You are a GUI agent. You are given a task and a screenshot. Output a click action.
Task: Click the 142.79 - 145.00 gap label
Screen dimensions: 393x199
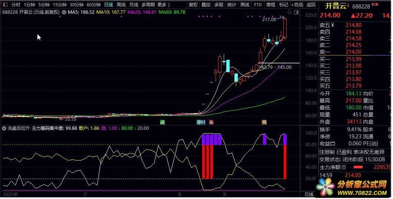[x=275, y=67]
